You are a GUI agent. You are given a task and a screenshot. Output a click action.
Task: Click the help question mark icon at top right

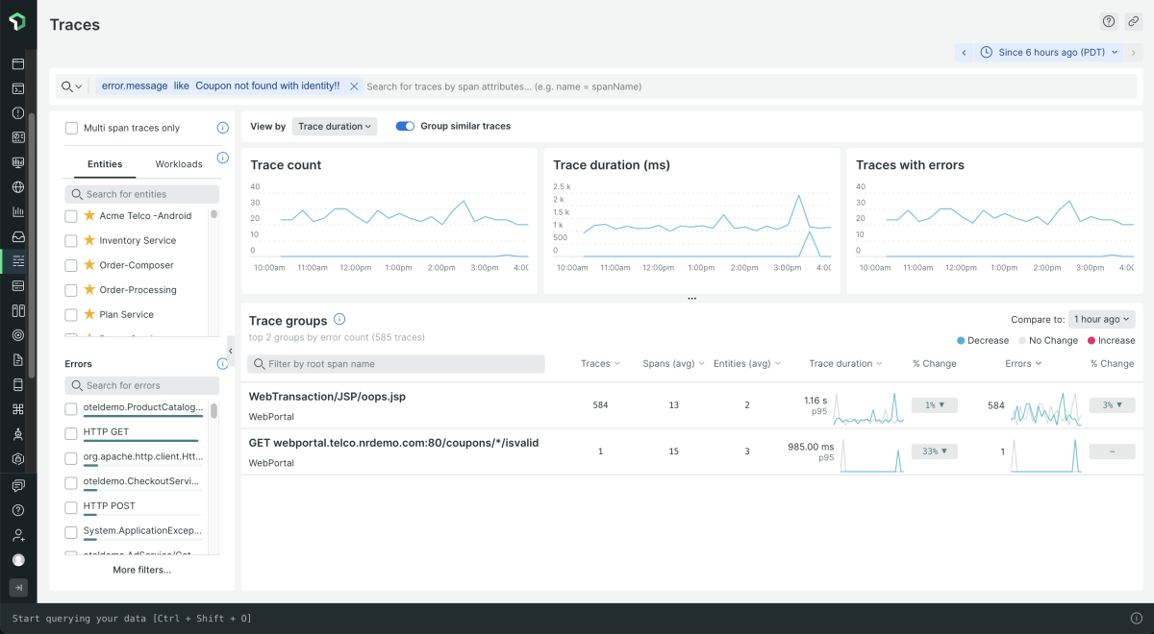[1109, 21]
